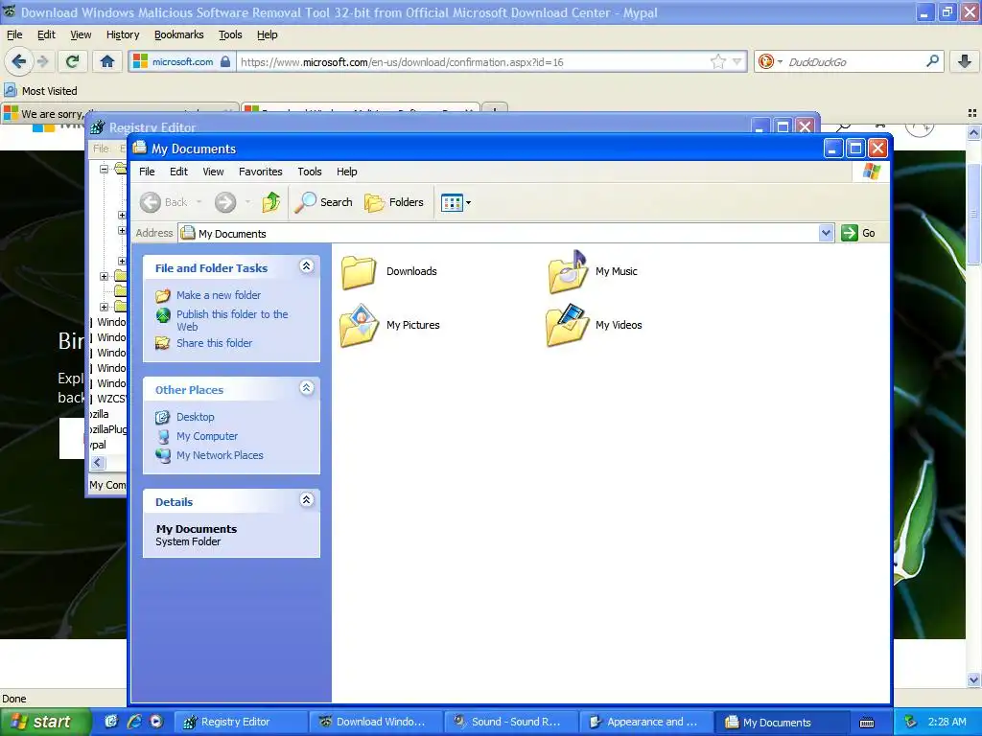
Task: Go to Desktop in Other Places
Action: point(195,417)
